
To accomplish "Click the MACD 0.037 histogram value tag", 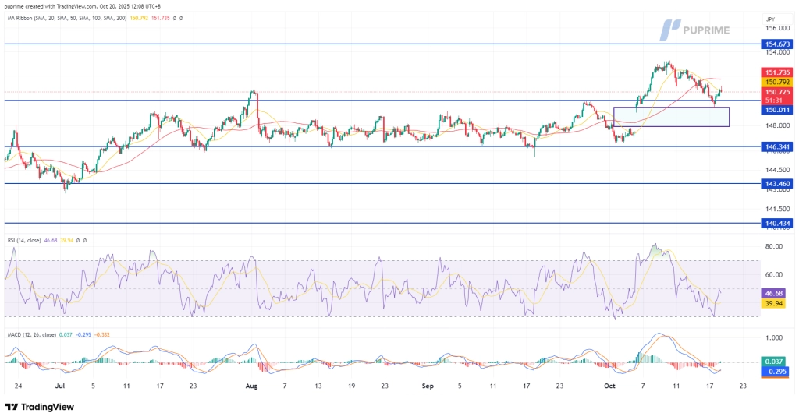I will coord(775,362).
